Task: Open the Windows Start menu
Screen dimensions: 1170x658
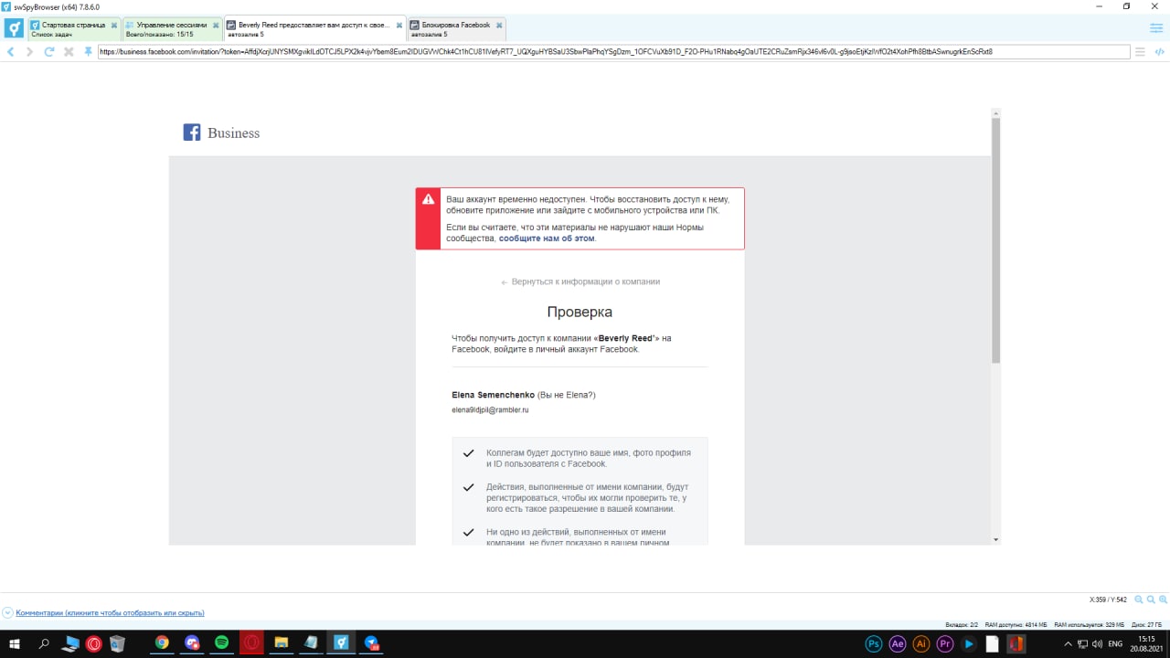Action: coord(15,643)
